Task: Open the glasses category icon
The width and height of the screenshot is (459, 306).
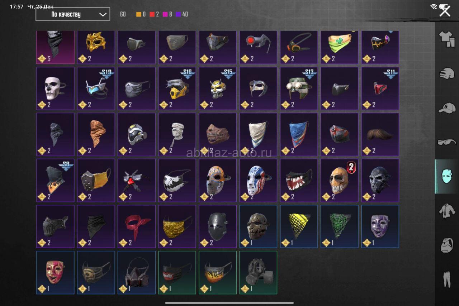Action: pos(447,142)
